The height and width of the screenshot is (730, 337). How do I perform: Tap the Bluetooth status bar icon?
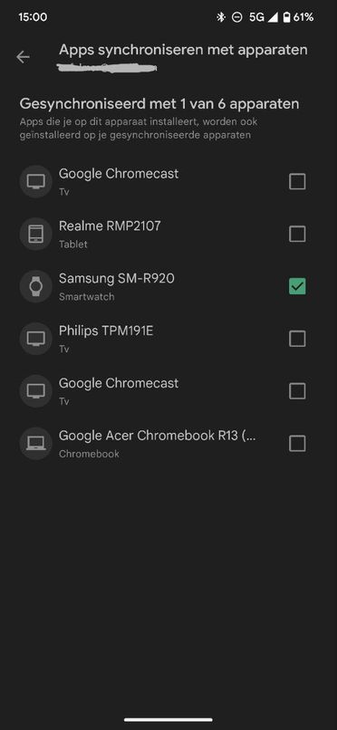pos(221,17)
